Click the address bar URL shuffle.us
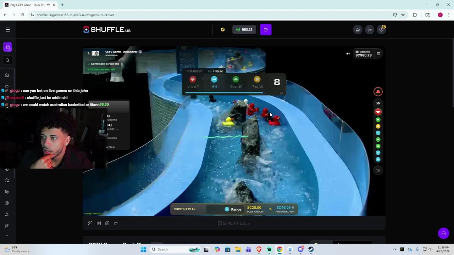This screenshot has width=454, height=255. click(x=75, y=15)
